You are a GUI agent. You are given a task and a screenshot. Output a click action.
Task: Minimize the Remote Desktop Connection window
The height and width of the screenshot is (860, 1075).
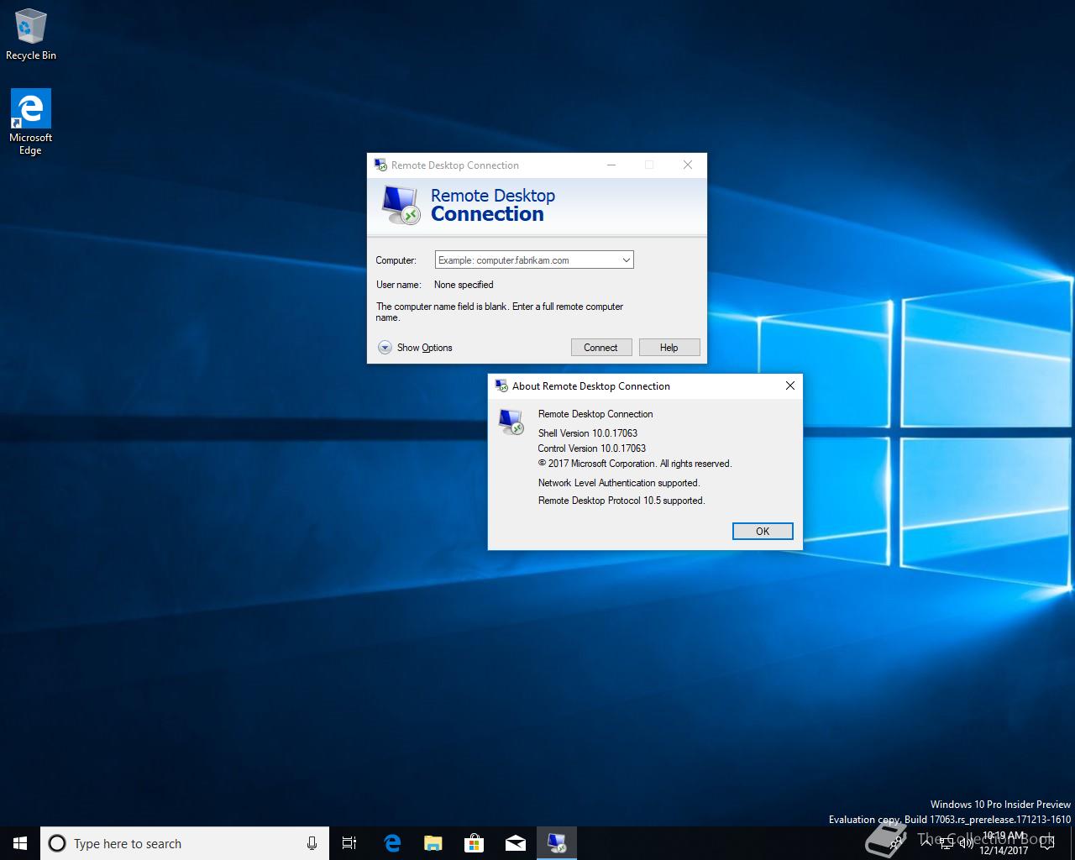pyautogui.click(x=611, y=165)
